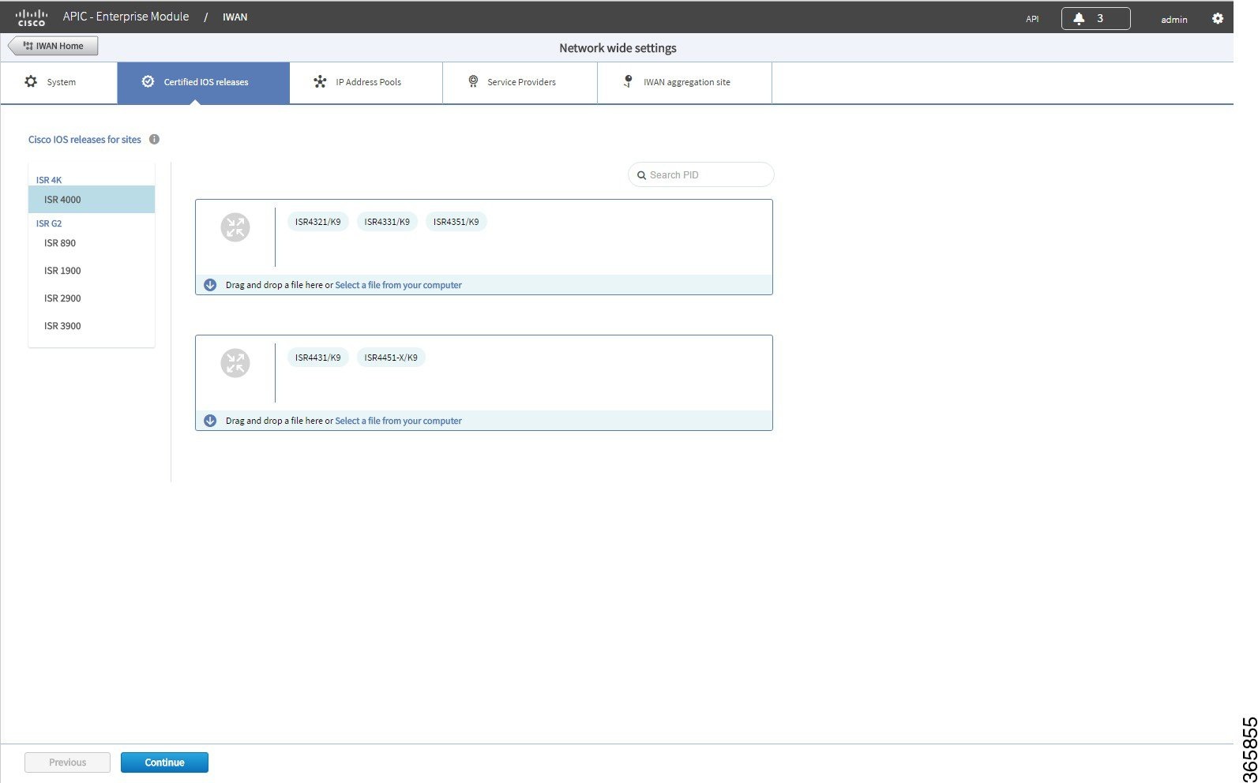This screenshot has height=783, width=1258.
Task: Click the magnifier icon in Search PID
Action: click(x=642, y=175)
